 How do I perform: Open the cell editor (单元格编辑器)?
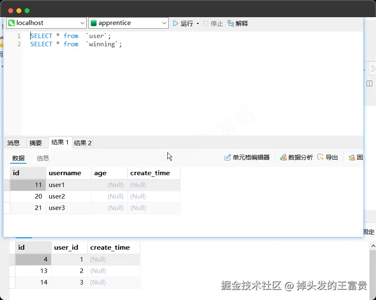247,157
